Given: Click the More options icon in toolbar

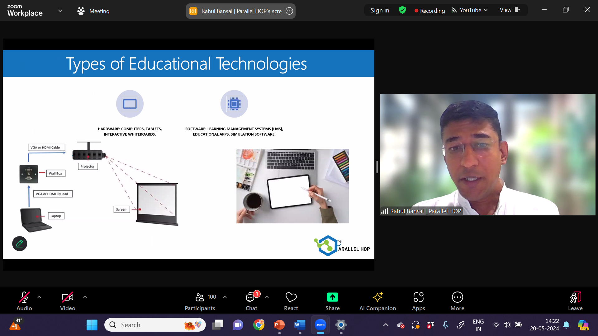Looking at the screenshot, I should [457, 301].
